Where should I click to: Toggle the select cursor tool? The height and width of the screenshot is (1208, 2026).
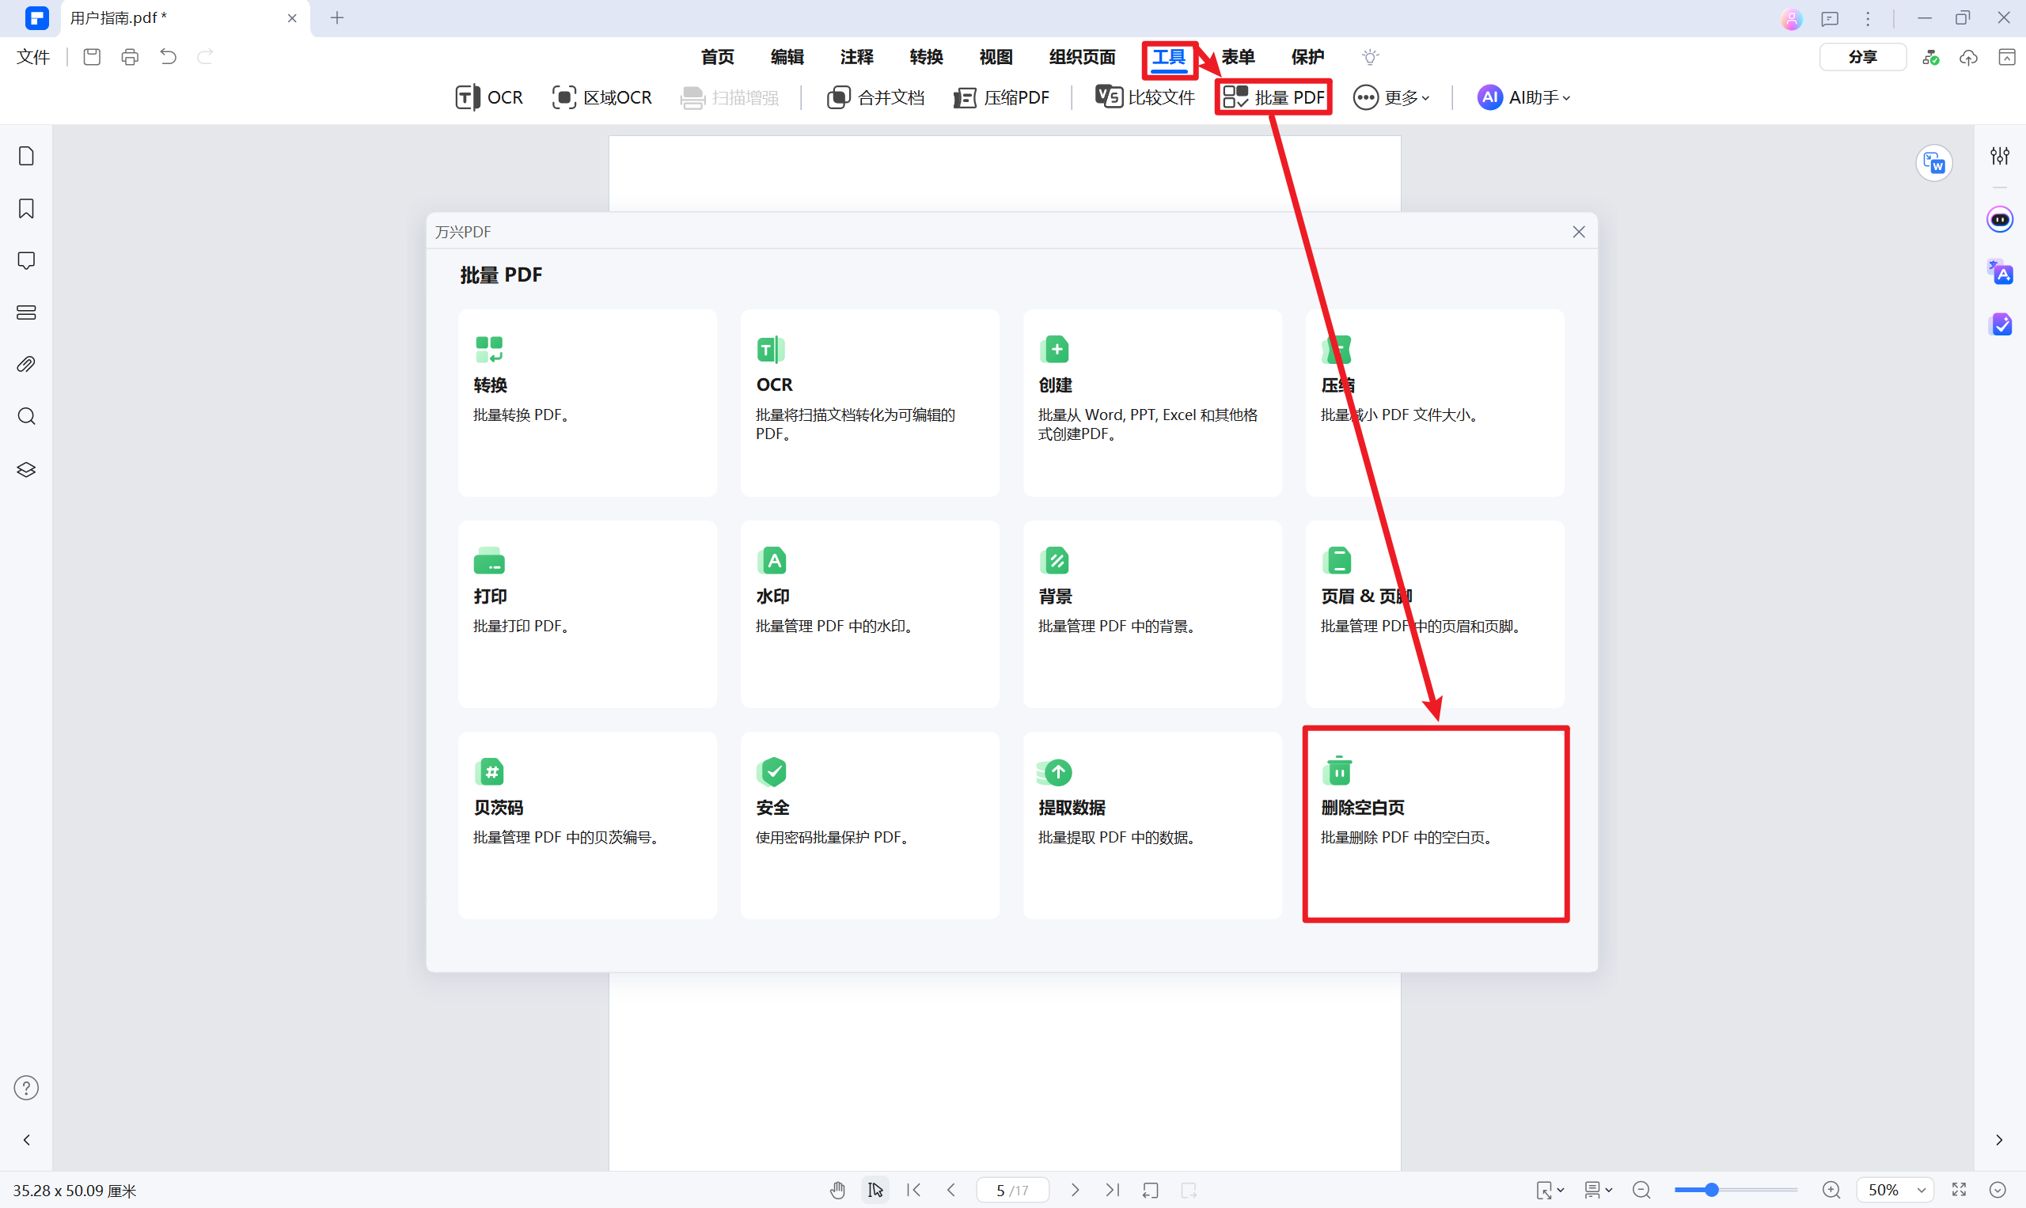click(x=875, y=1190)
